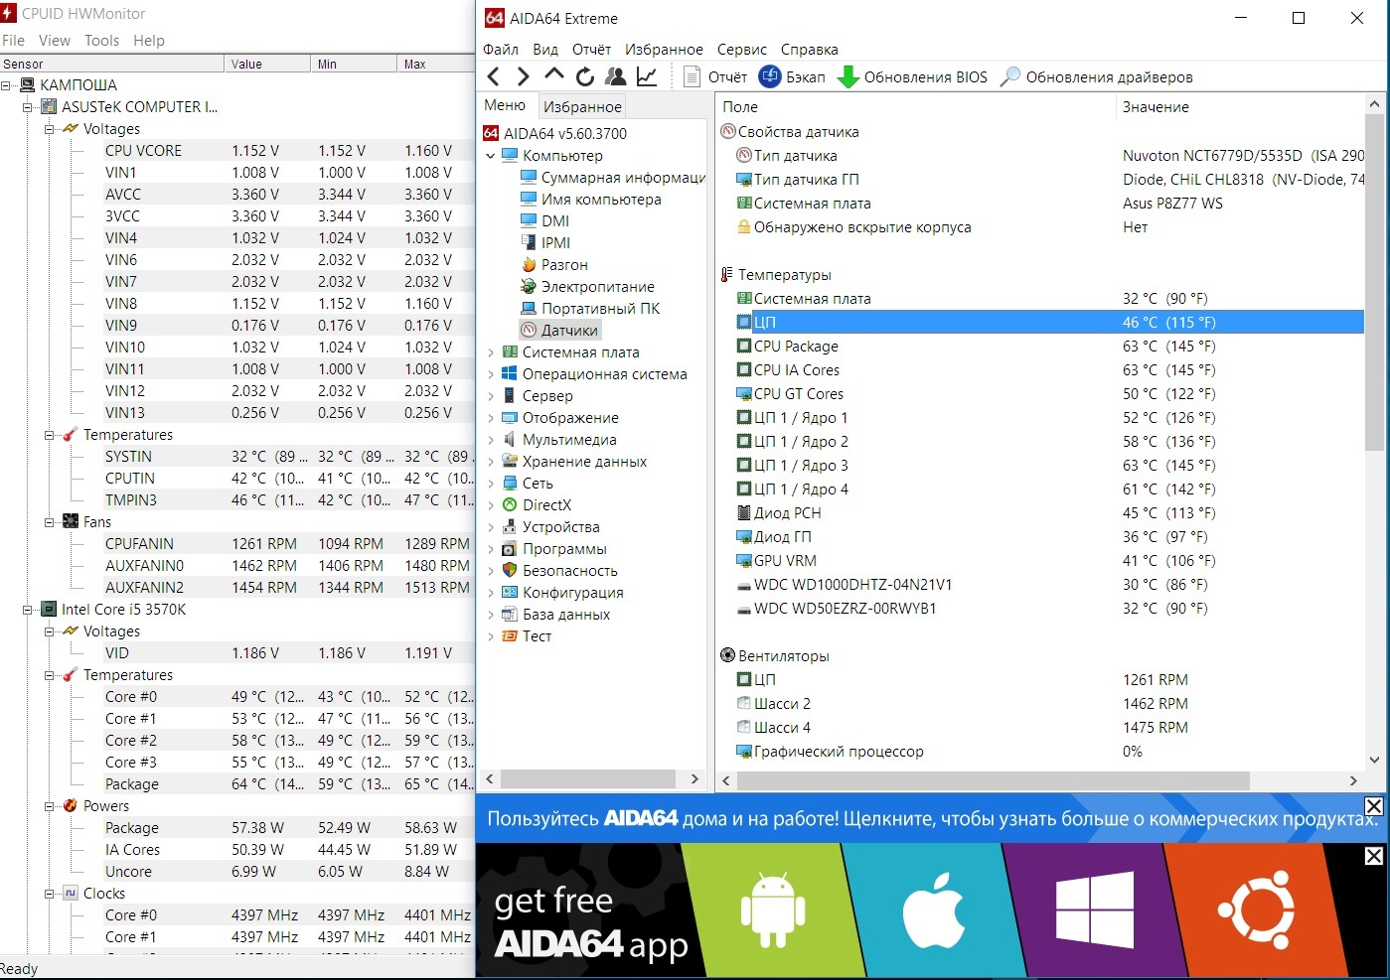Viewport: 1390px width, 980px height.
Task: Open the View menu in HWMonitor
Action: [55, 40]
